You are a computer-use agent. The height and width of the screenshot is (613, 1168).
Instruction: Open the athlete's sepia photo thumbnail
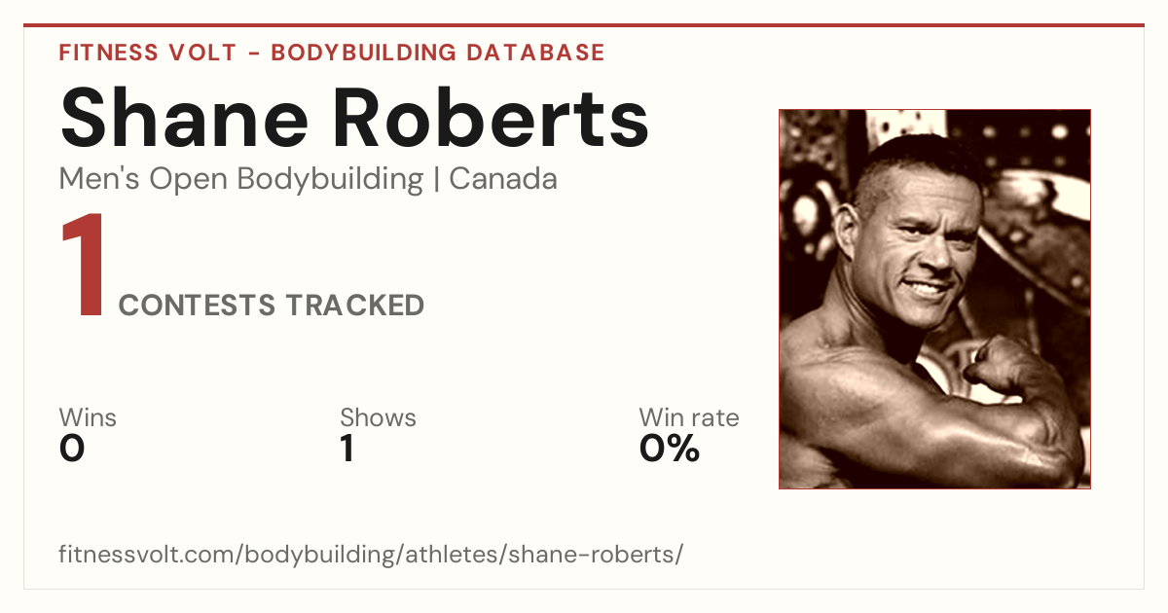click(934, 299)
